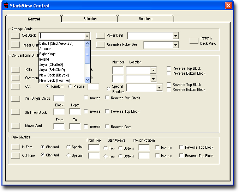The height and width of the screenshot is (192, 239).
Task: Open the Overhand row Location dropdown
Action: [x=153, y=79]
